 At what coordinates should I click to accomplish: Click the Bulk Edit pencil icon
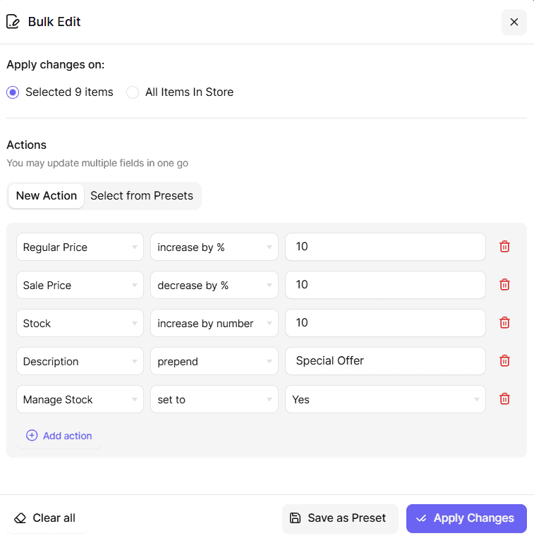tap(13, 22)
